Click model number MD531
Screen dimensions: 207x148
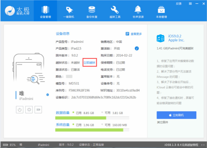point(74,83)
